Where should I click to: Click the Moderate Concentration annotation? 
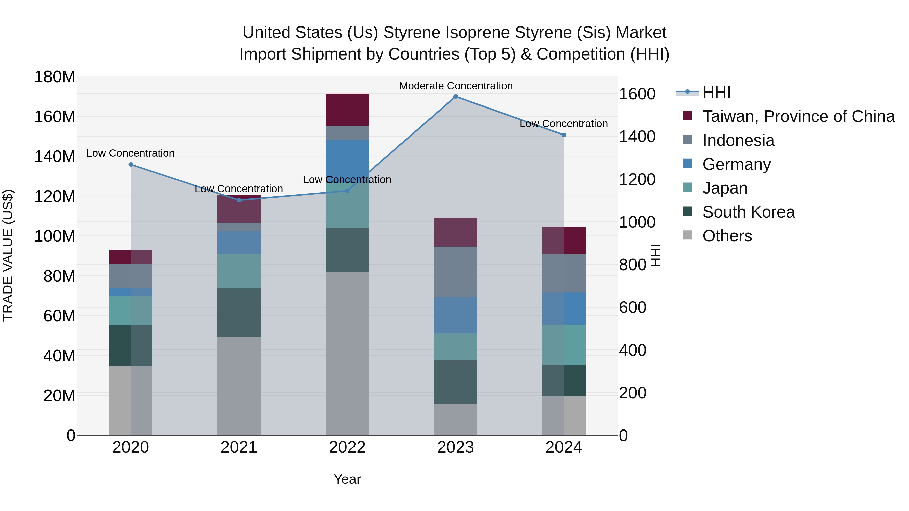point(456,86)
